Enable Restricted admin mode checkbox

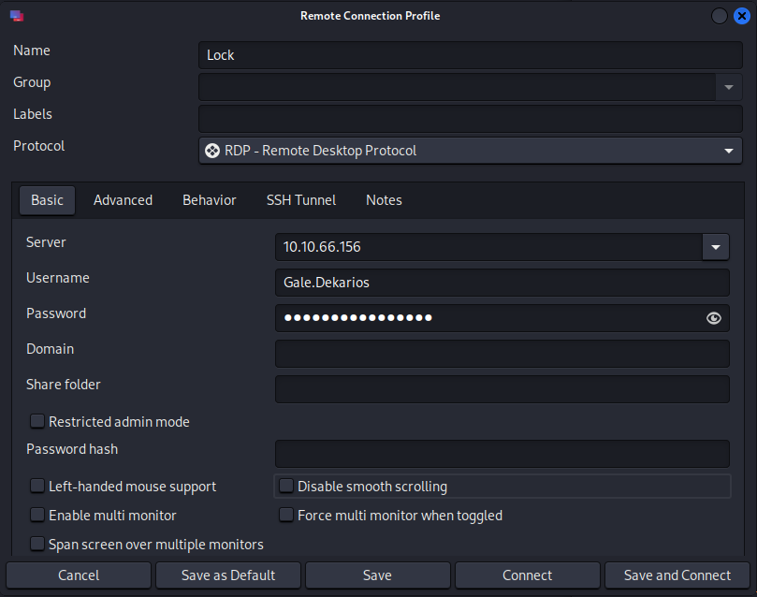point(37,422)
